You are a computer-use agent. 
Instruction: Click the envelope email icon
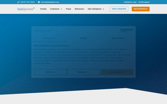coord(39,2)
